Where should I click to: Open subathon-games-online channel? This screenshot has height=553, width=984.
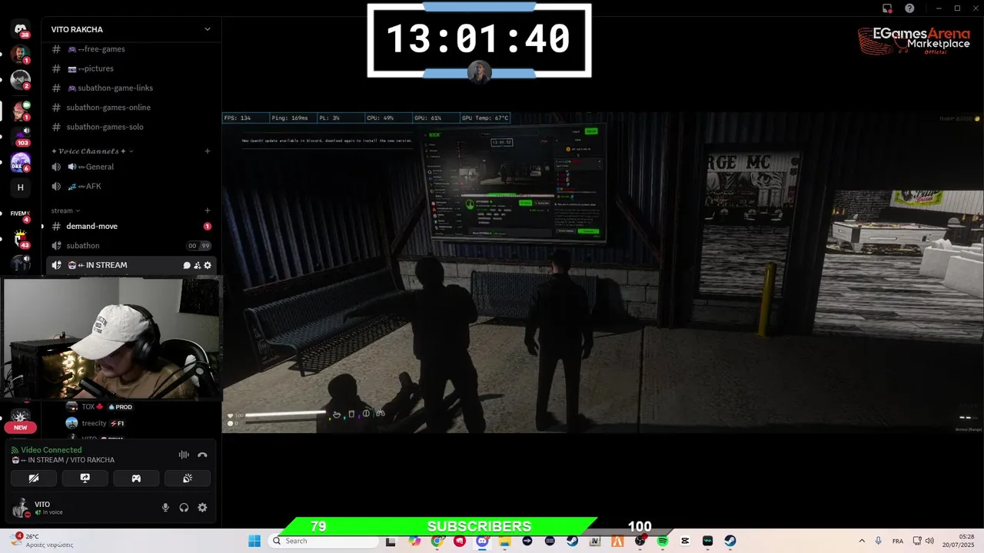click(x=131, y=108)
